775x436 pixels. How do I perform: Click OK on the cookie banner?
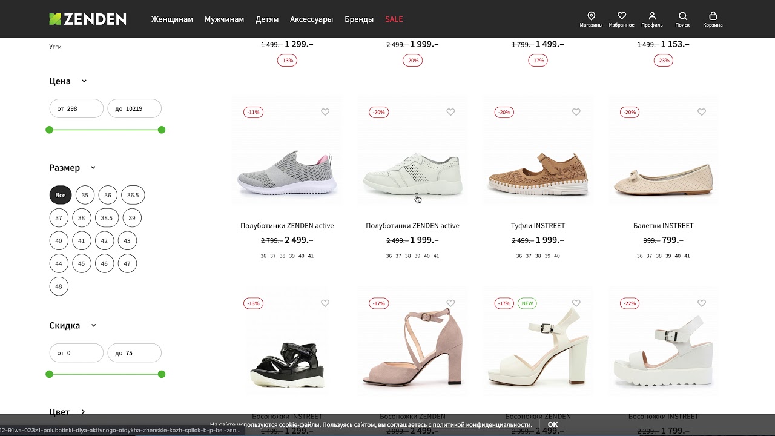point(553,425)
